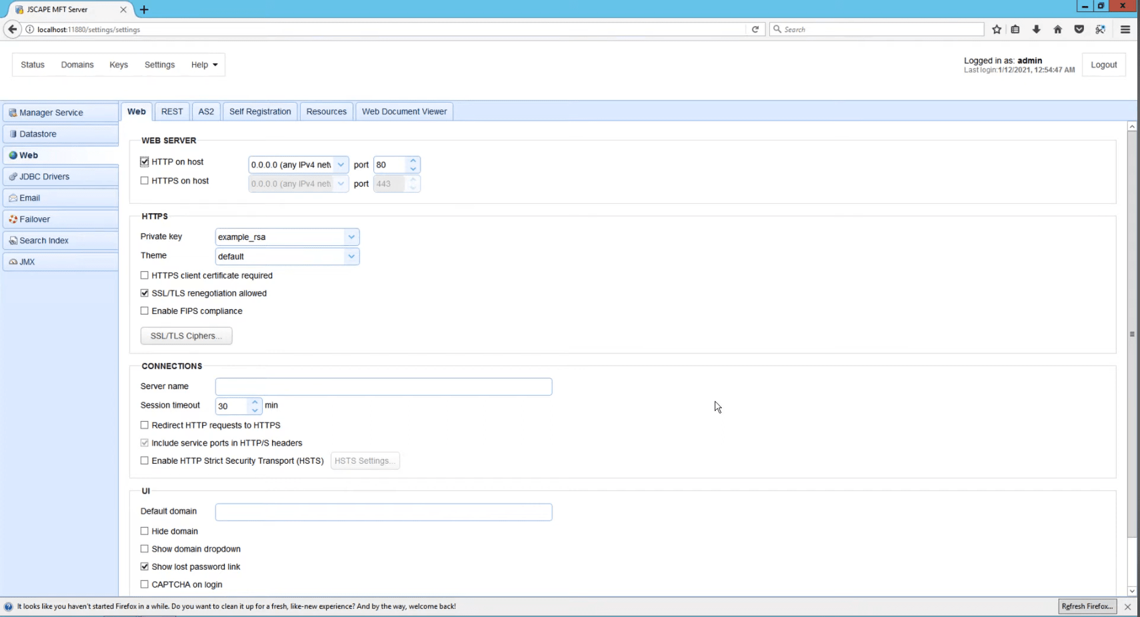
Task: Switch to the REST tab
Action: 172,111
